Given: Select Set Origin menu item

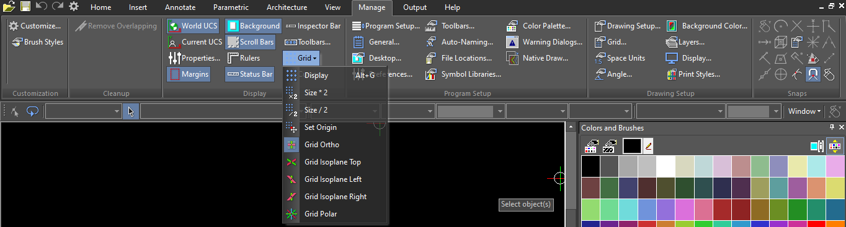Looking at the screenshot, I should (336, 127).
